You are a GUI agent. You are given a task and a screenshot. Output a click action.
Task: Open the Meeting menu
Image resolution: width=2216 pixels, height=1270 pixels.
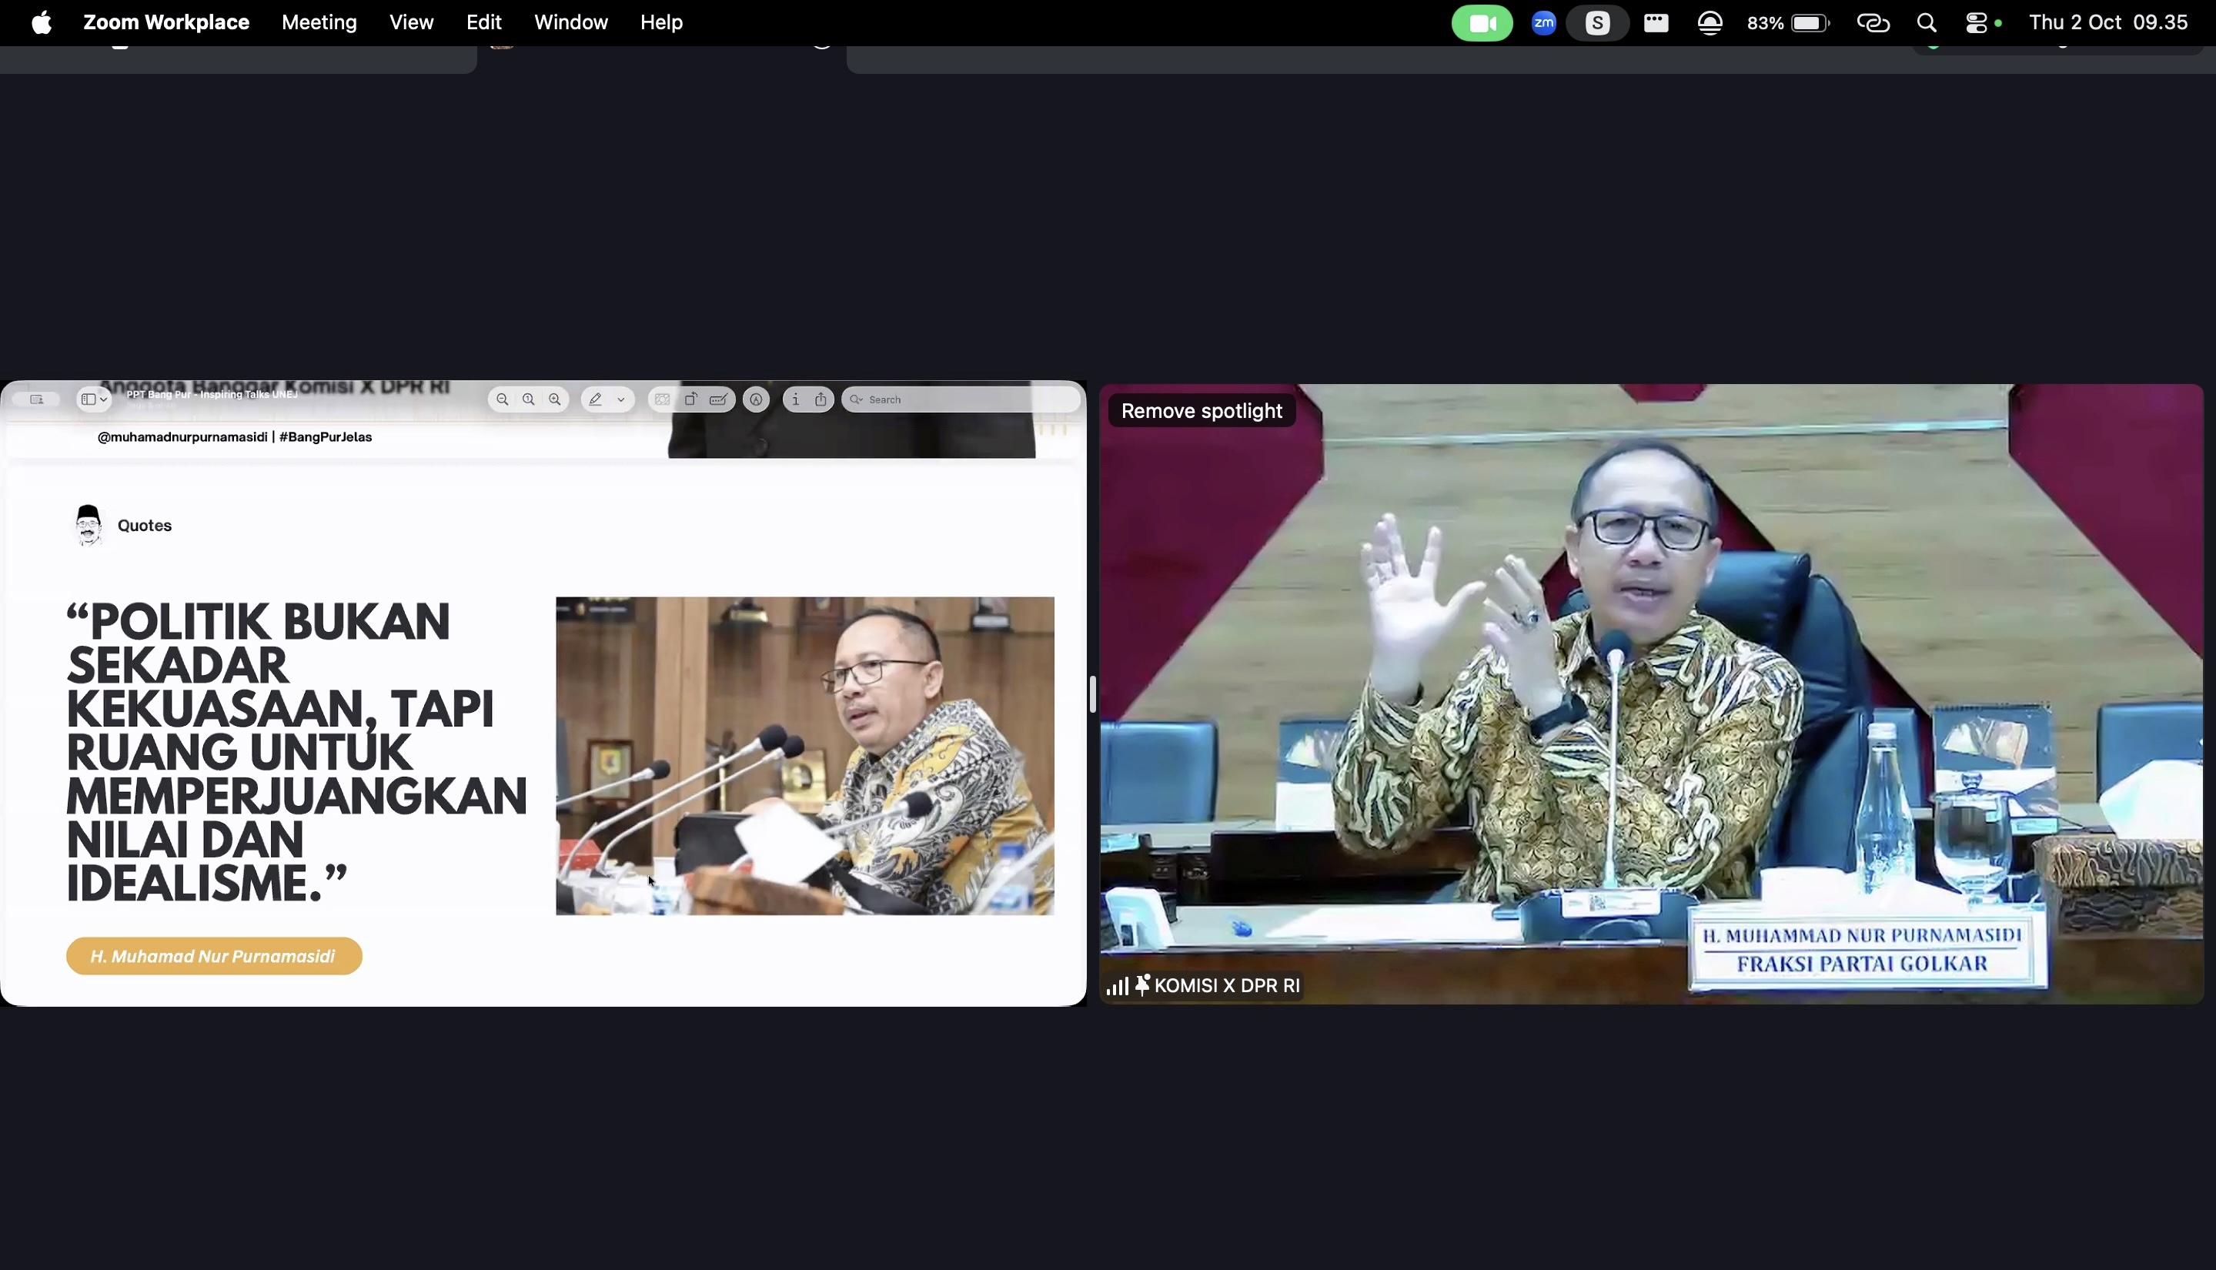[319, 22]
